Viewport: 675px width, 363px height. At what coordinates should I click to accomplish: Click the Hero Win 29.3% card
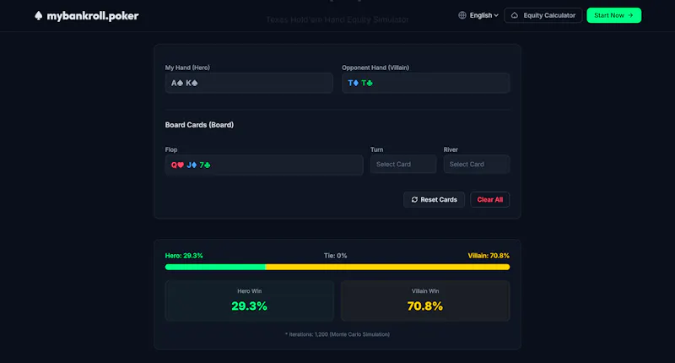click(249, 301)
